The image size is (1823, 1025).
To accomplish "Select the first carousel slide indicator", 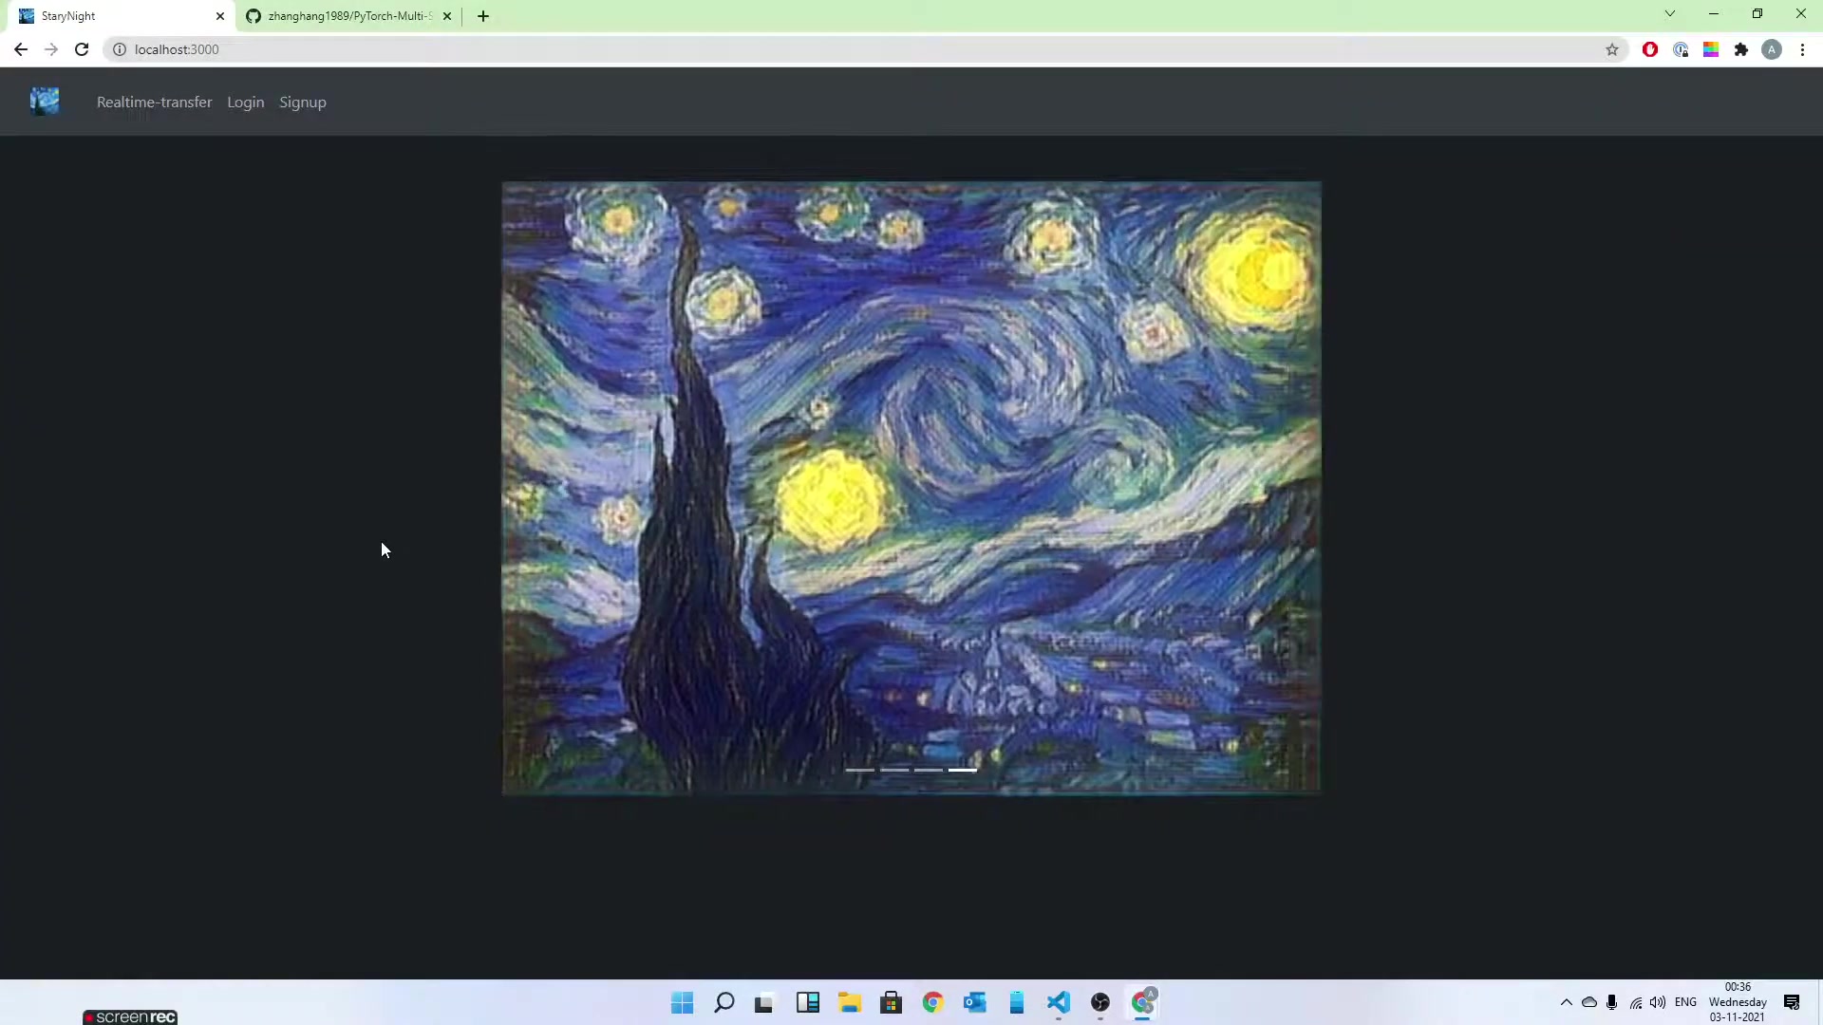I will click(860, 770).
